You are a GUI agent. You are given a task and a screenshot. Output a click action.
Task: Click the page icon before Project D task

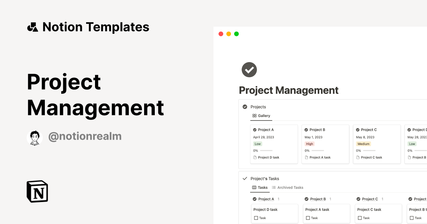[x=255, y=157]
